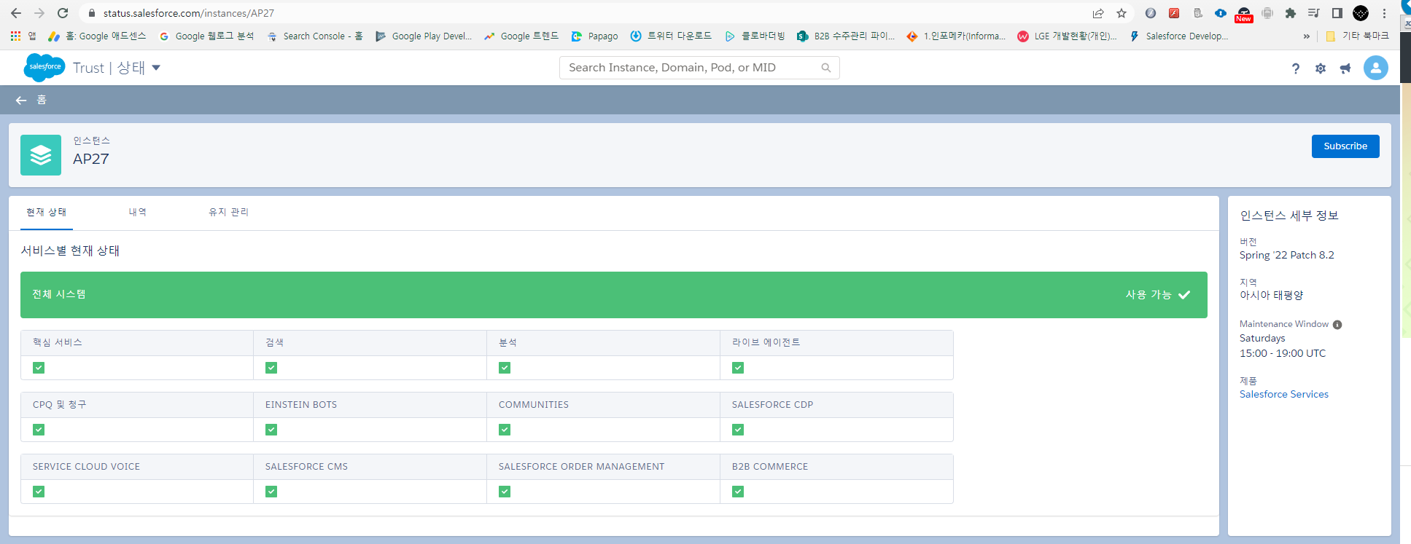Click SALESFORCE CMS status checkmark
The width and height of the screenshot is (1411, 544).
point(271,492)
